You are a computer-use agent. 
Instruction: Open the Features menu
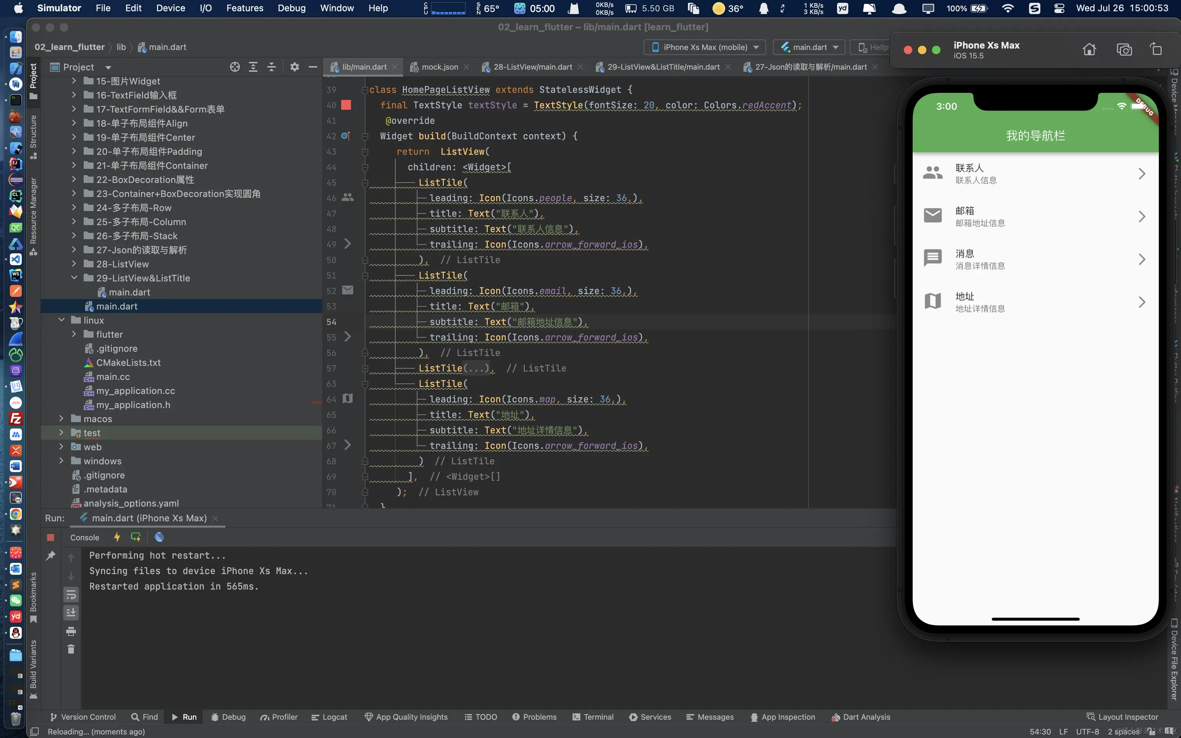(x=244, y=8)
